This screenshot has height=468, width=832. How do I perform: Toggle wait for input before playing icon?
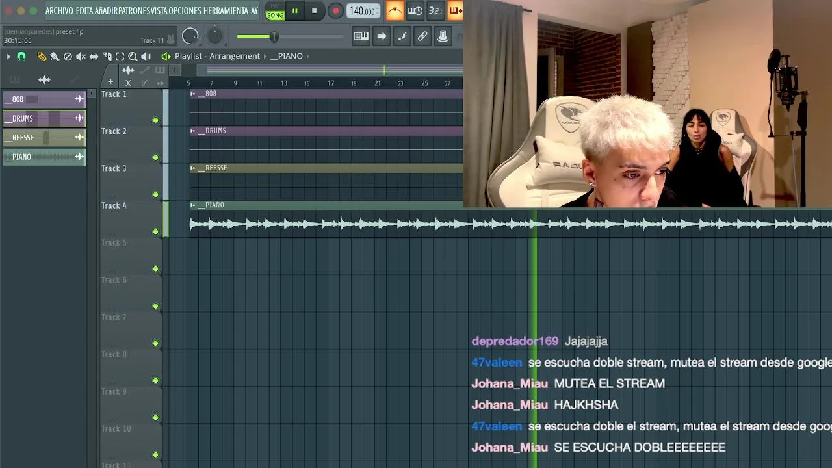(415, 10)
